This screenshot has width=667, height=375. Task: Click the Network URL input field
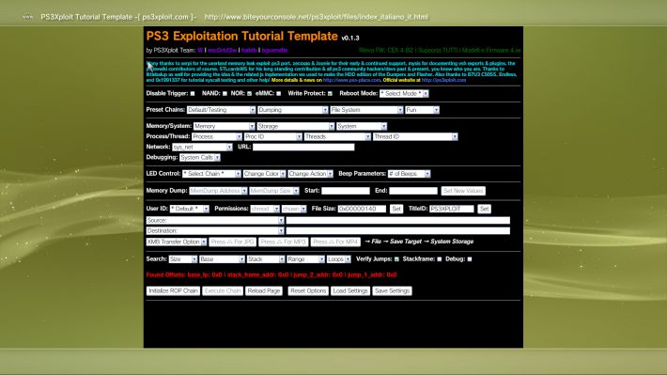[303, 147]
